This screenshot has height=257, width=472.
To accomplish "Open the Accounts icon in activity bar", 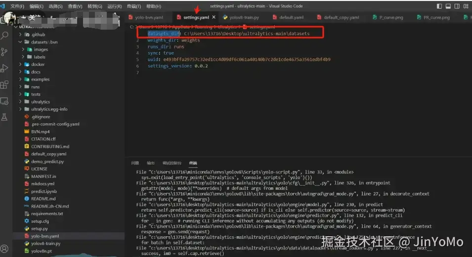I will [x=4, y=249].
